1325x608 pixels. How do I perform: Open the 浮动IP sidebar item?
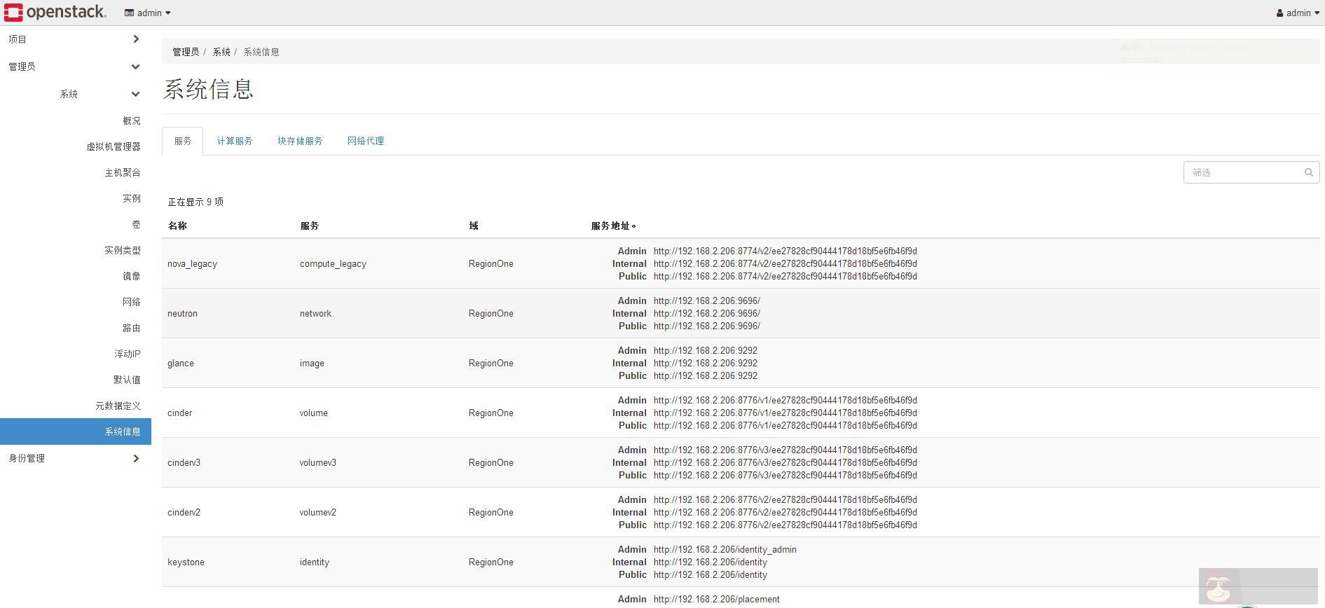coord(128,354)
